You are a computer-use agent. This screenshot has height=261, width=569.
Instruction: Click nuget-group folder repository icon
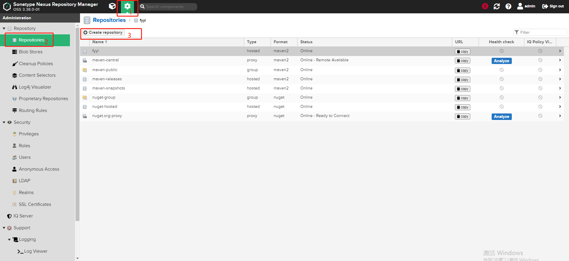[x=85, y=98]
